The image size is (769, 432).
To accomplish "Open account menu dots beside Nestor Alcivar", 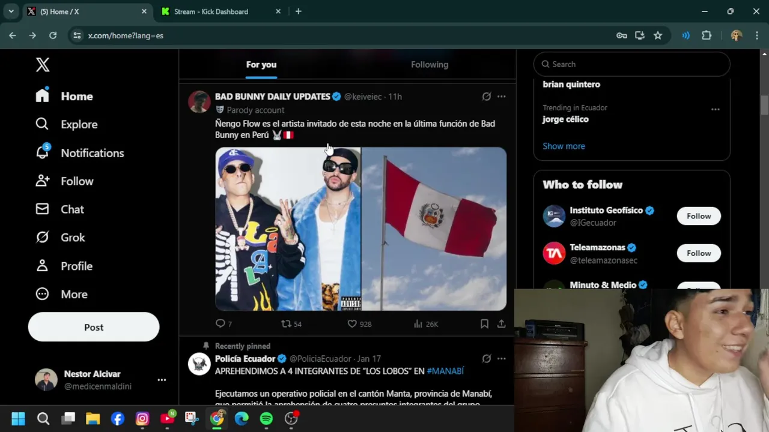I will click(162, 380).
